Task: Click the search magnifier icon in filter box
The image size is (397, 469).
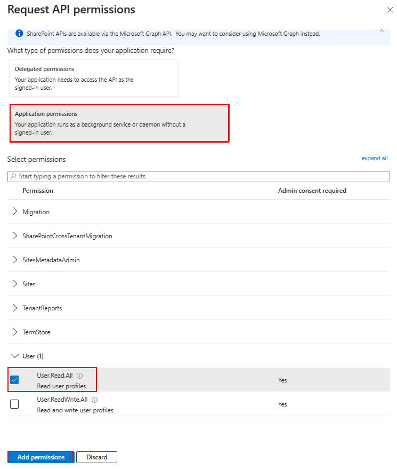Action: pyautogui.click(x=13, y=176)
